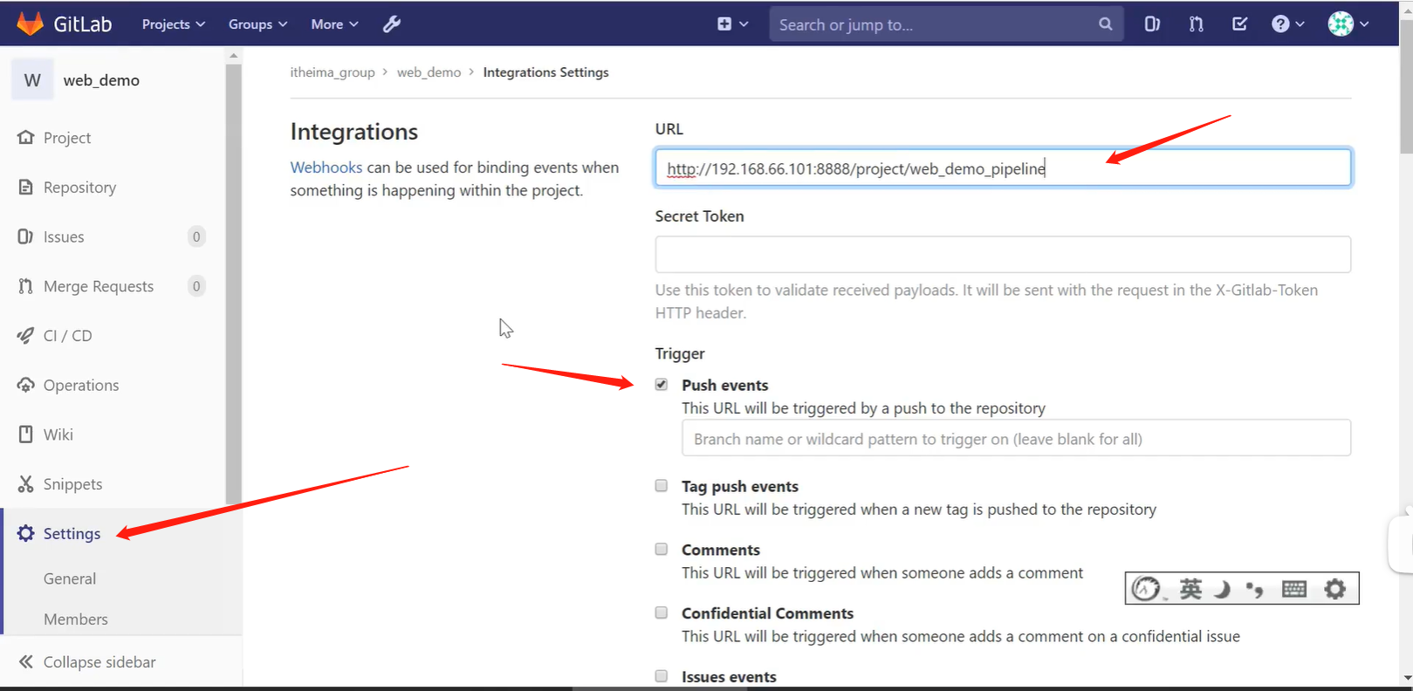Click the Issues count badge 0
Image resolution: width=1413 pixels, height=691 pixels.
pos(196,236)
